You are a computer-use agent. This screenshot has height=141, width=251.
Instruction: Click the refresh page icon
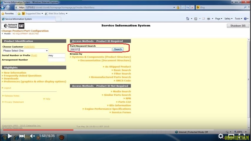188,7
